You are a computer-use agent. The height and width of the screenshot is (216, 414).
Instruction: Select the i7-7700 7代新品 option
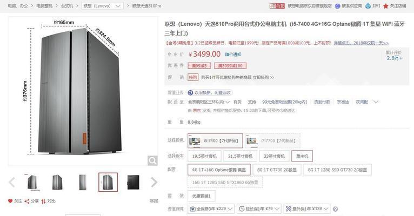[272, 141]
